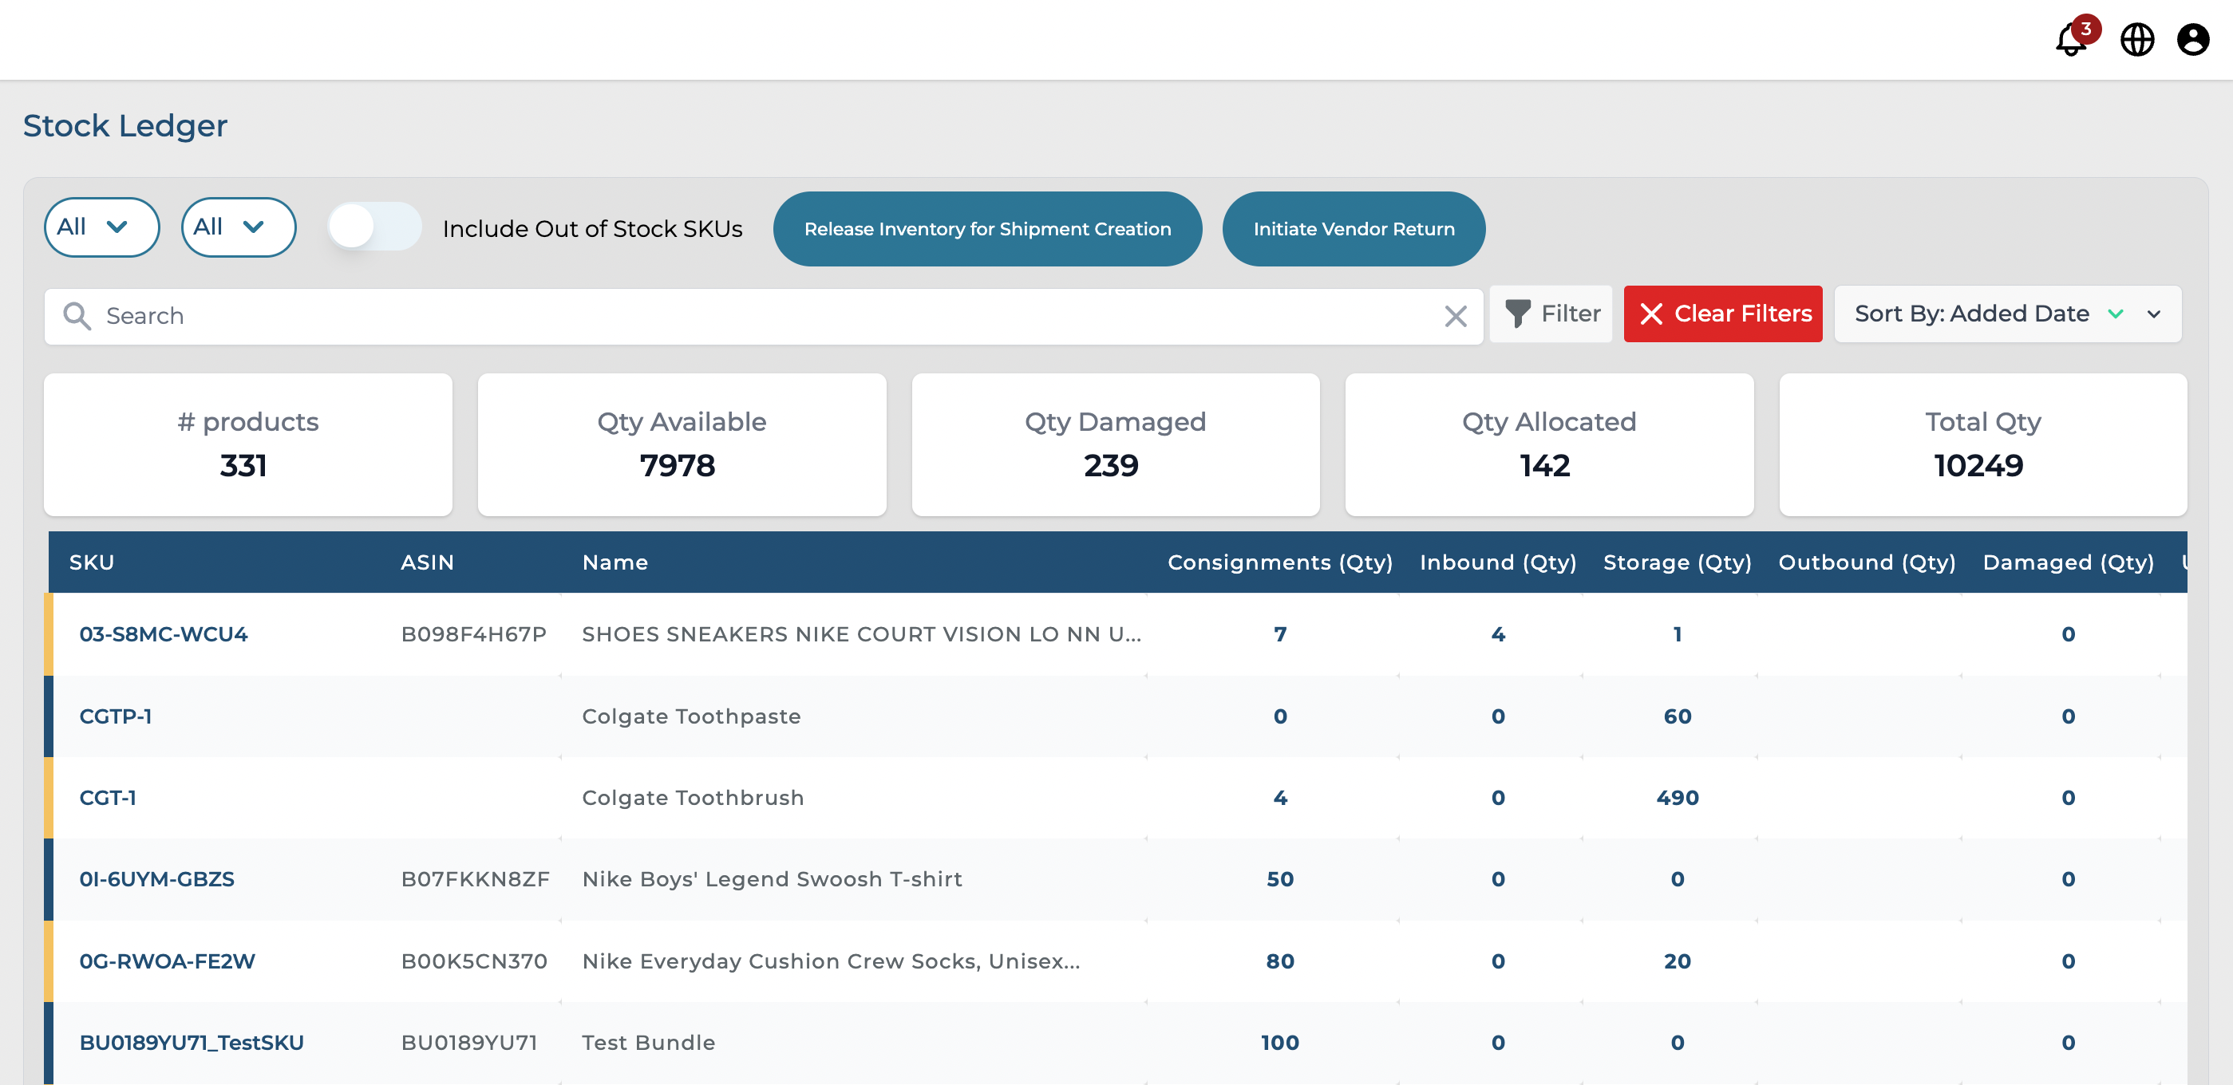Toggle Include Out of Stock SKUs

374,227
